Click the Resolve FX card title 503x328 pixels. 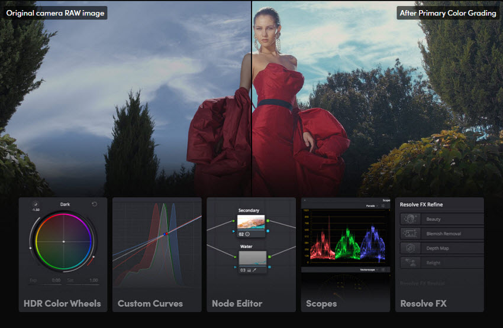point(424,303)
